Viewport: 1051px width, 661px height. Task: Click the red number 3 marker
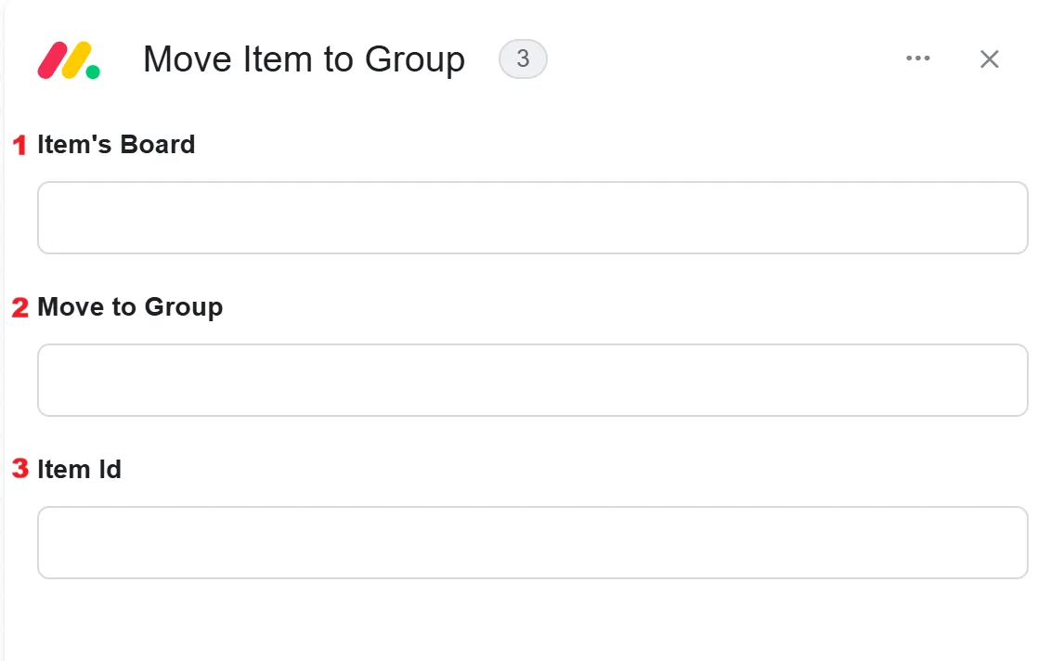tap(20, 469)
